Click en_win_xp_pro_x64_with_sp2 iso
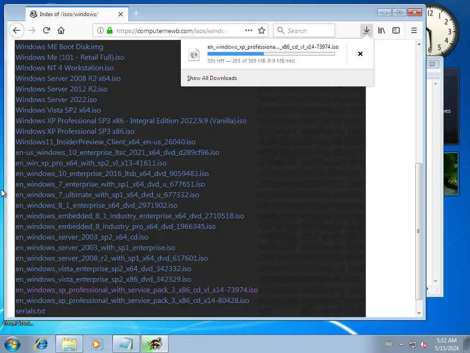The image size is (470, 353). tap(91, 163)
